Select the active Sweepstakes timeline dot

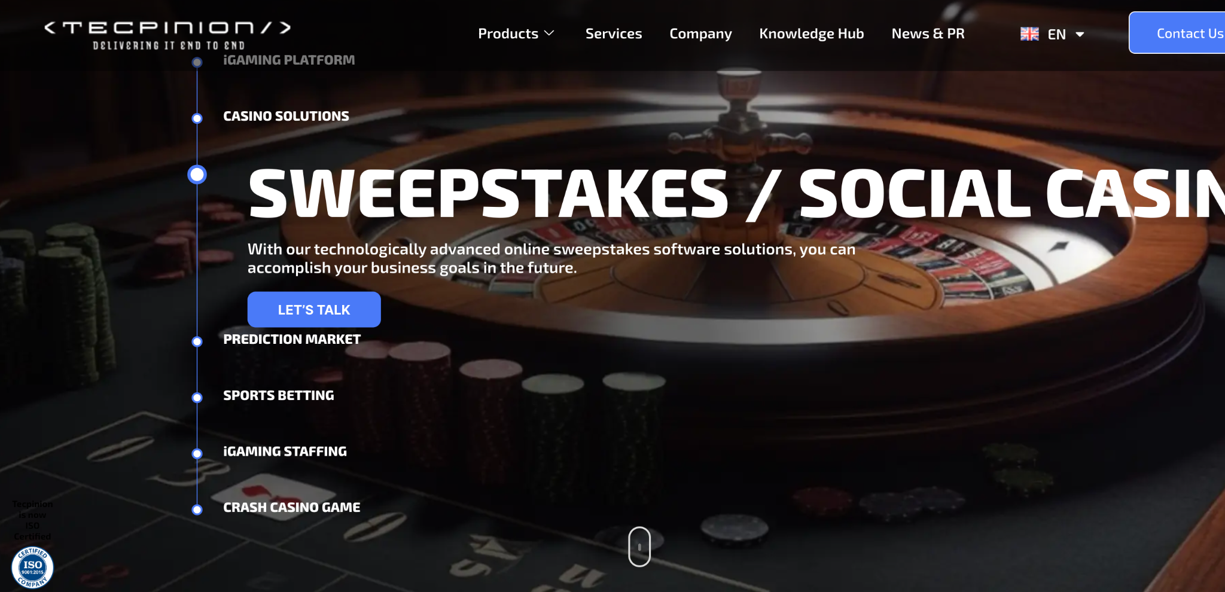(197, 175)
